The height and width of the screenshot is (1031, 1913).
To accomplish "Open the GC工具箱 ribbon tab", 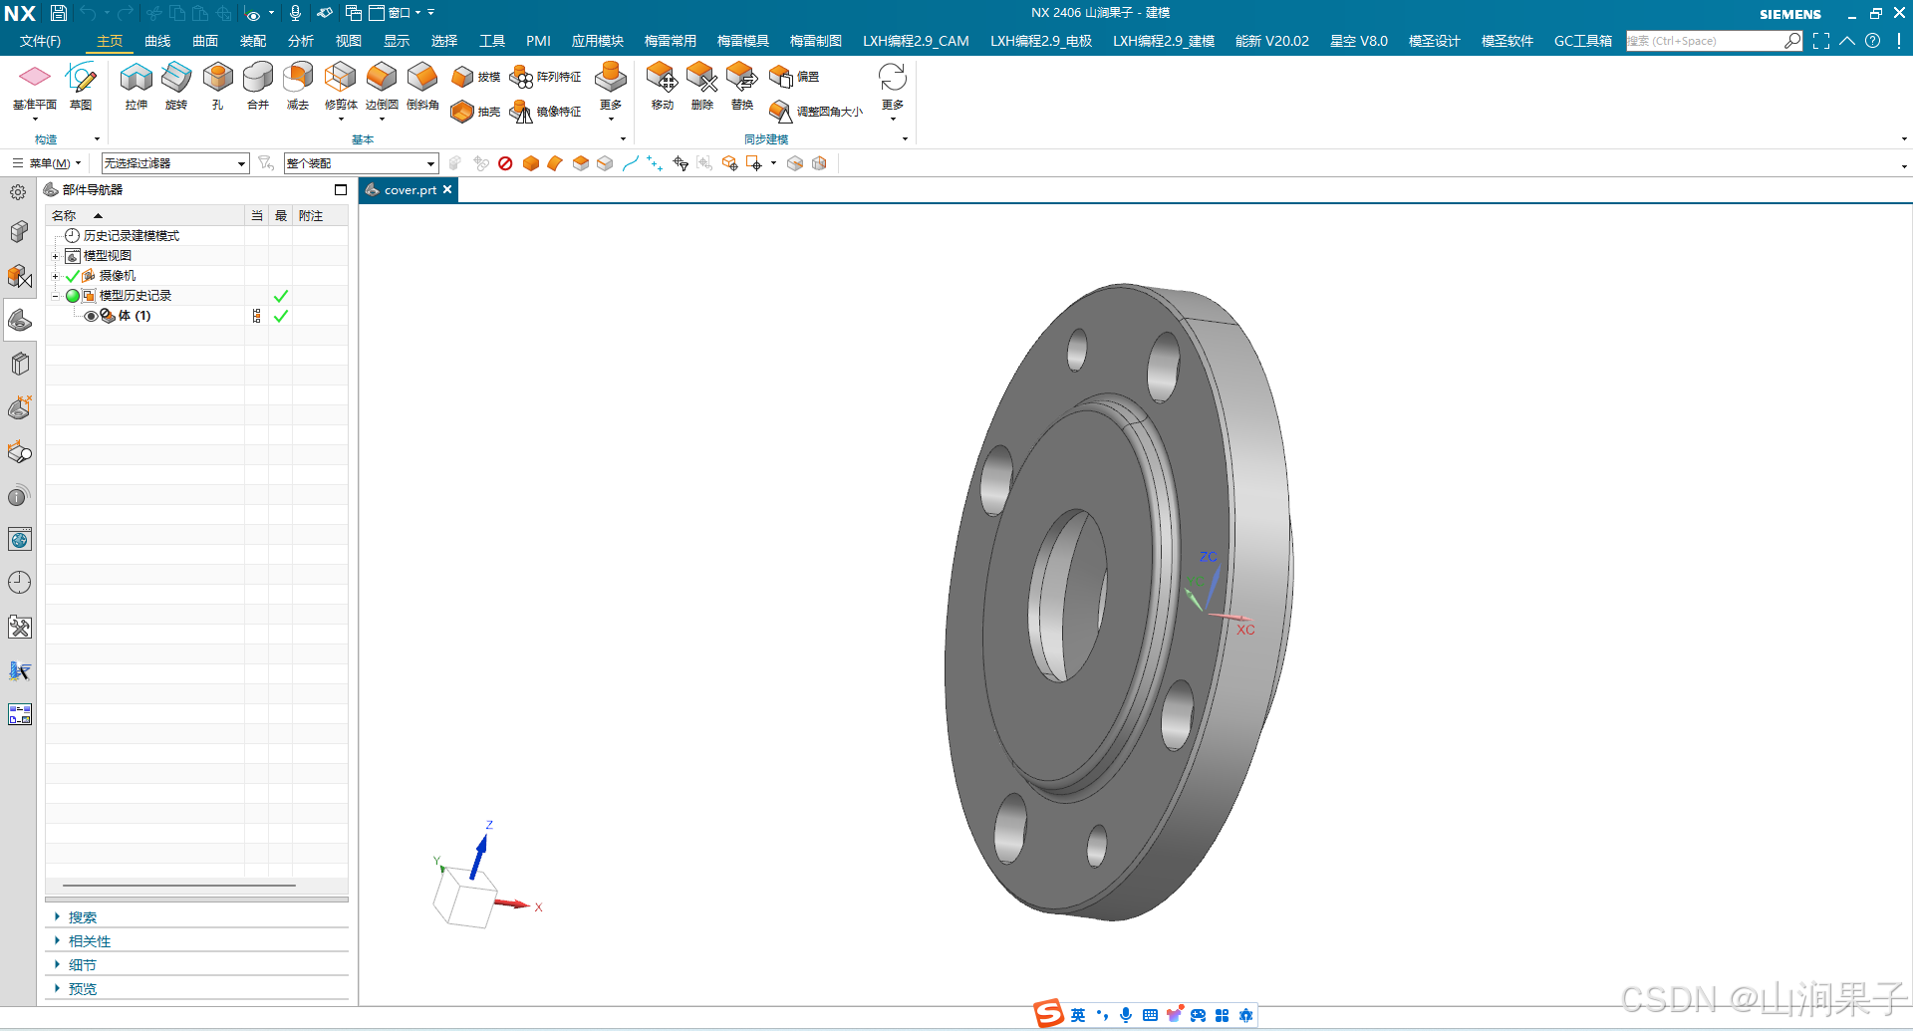I will [x=1583, y=41].
